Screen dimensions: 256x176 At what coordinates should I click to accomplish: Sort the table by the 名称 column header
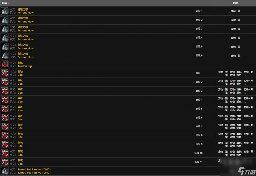pos(4,3)
